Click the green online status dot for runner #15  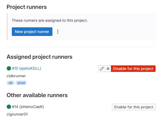9,68
